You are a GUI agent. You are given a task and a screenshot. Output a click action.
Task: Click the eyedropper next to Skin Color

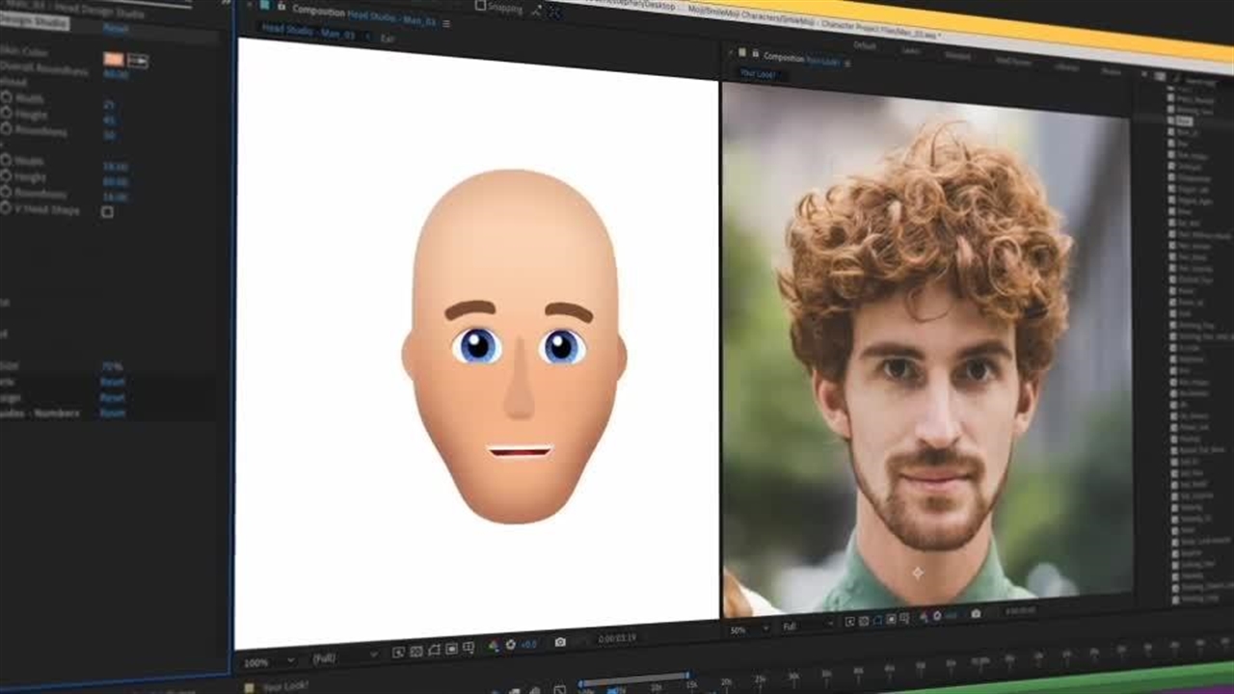(x=138, y=61)
